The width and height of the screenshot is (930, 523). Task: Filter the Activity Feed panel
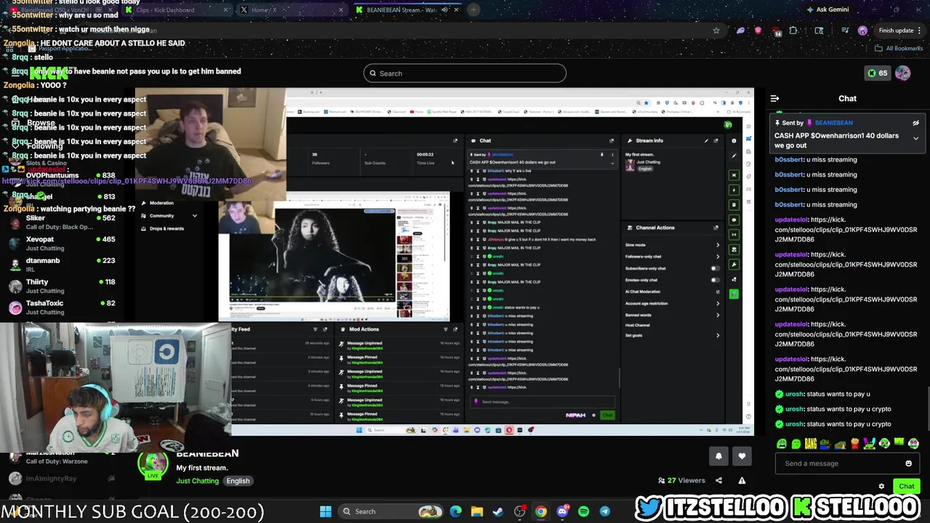click(x=315, y=329)
